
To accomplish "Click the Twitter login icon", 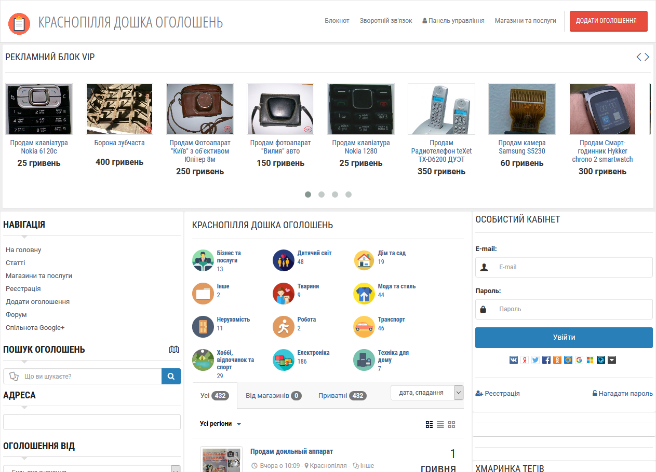I will tap(535, 359).
